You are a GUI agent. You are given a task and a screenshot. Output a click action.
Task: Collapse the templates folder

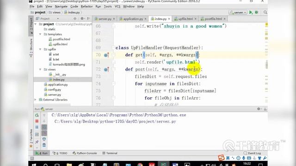click(x=40, y=34)
